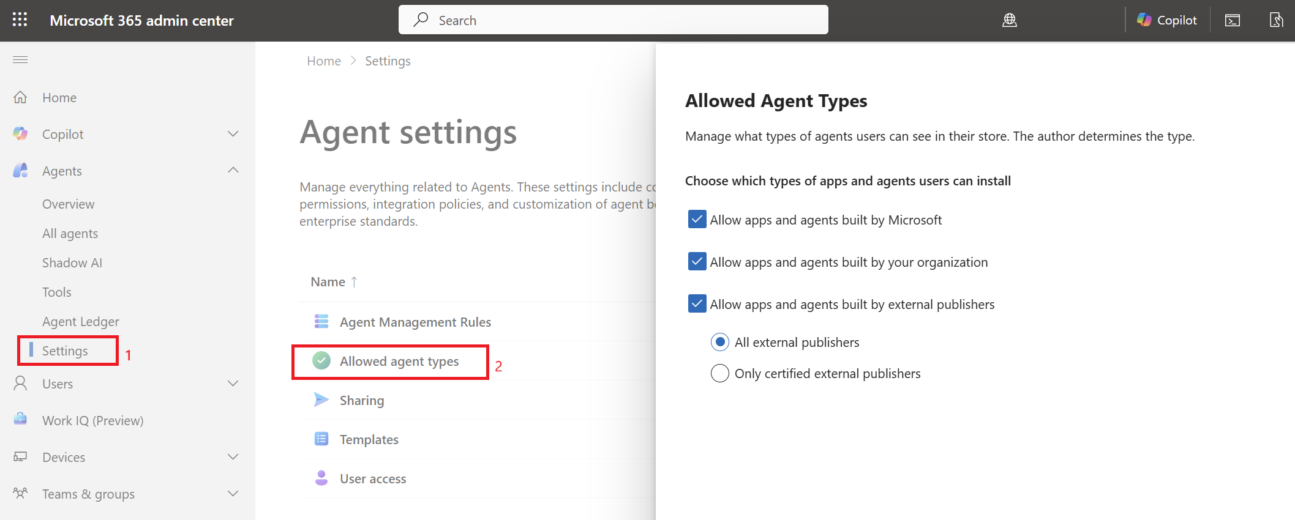Viewport: 1295px width, 520px height.
Task: Click Settings breadcrumb link
Action: [x=388, y=61]
